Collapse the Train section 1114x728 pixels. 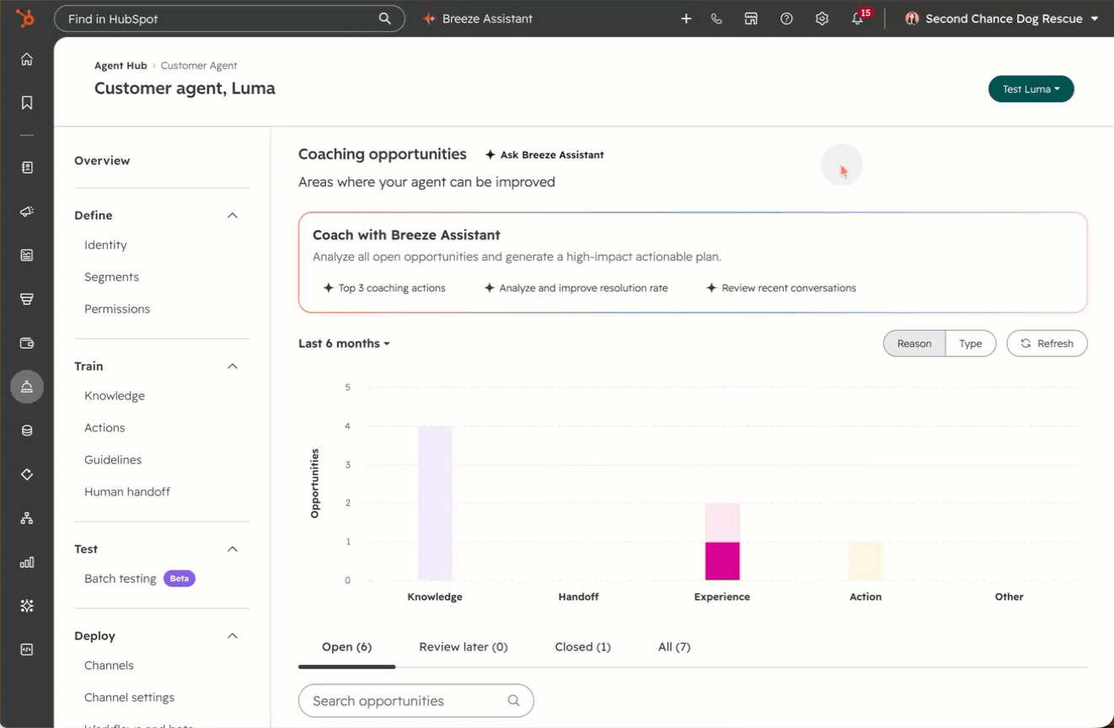pyautogui.click(x=233, y=367)
